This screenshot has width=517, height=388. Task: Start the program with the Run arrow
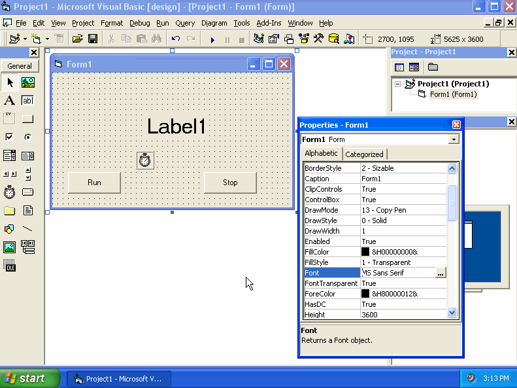pyautogui.click(x=212, y=40)
